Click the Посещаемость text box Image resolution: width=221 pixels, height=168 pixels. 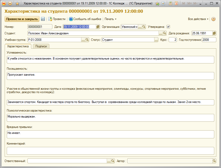pos(110,76)
